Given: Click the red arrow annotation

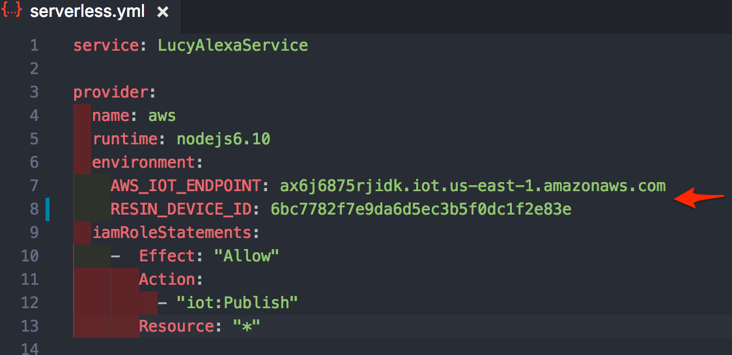Looking at the screenshot, I should click(x=699, y=198).
